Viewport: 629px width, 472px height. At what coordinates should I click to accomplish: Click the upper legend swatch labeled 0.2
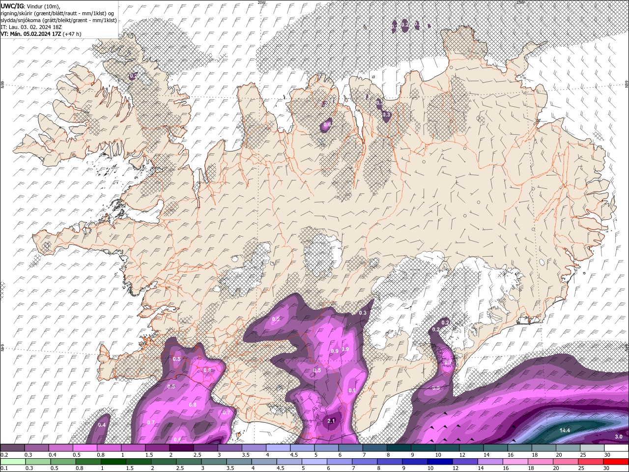coord(12,447)
